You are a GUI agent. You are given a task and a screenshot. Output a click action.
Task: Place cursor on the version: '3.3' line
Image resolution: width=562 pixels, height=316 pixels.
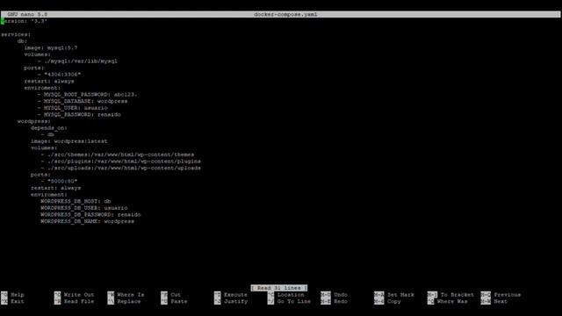pyautogui.click(x=25, y=21)
